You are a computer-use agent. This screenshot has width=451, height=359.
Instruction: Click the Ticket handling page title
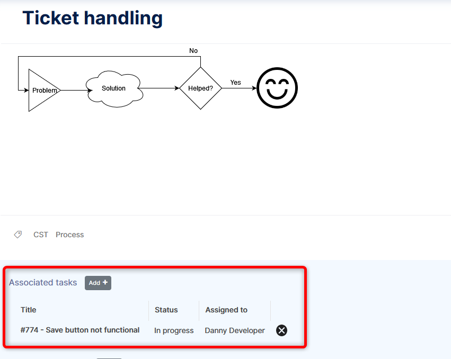pyautogui.click(x=92, y=18)
